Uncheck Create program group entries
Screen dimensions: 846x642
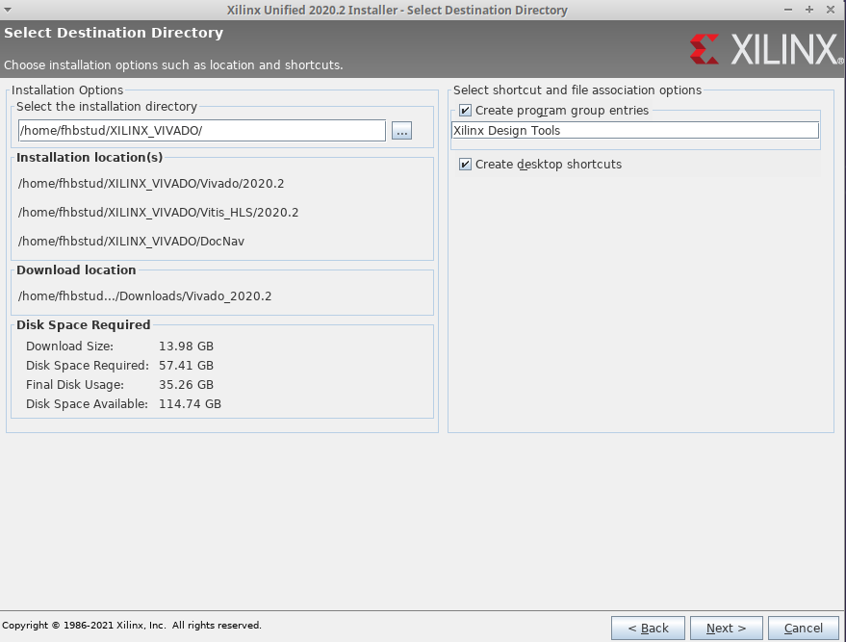point(466,111)
